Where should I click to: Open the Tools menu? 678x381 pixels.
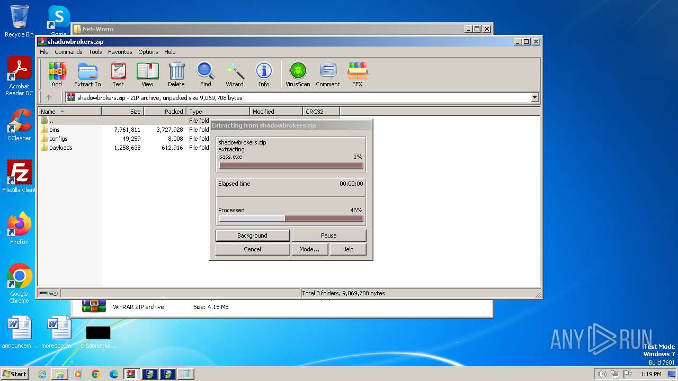95,52
